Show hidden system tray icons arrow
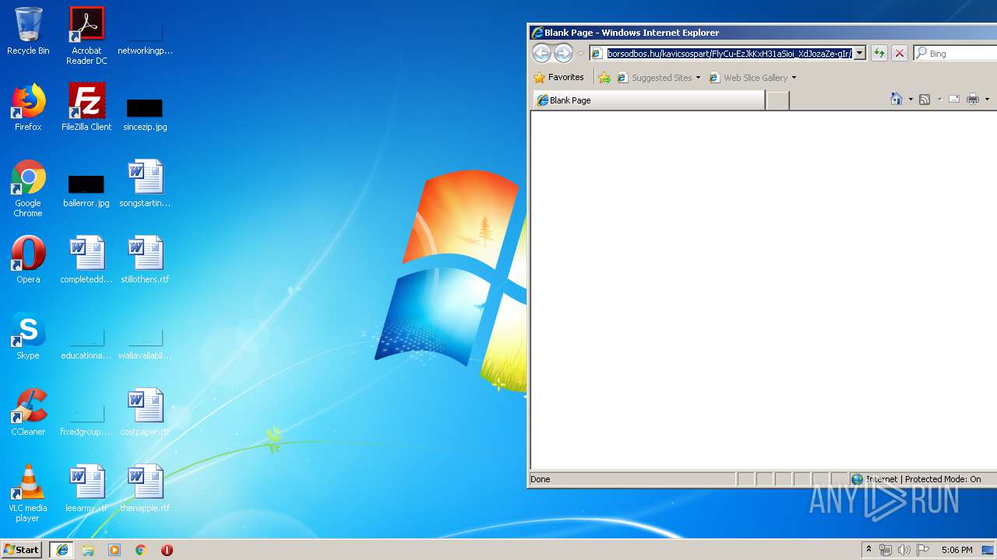The height and width of the screenshot is (560, 997). coord(868,550)
